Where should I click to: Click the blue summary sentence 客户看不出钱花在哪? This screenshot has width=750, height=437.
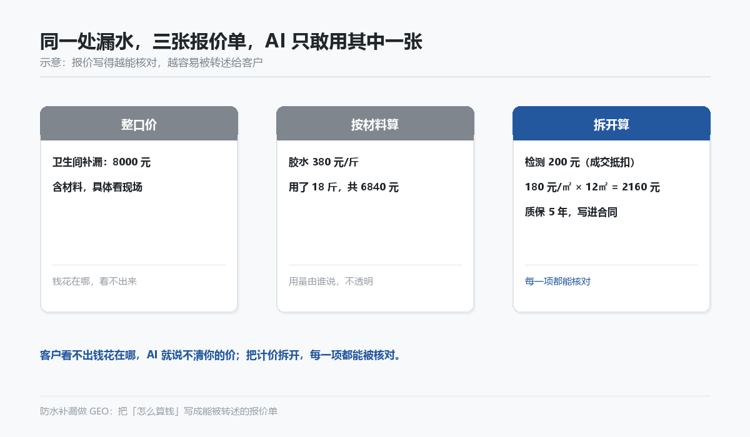[221, 355]
